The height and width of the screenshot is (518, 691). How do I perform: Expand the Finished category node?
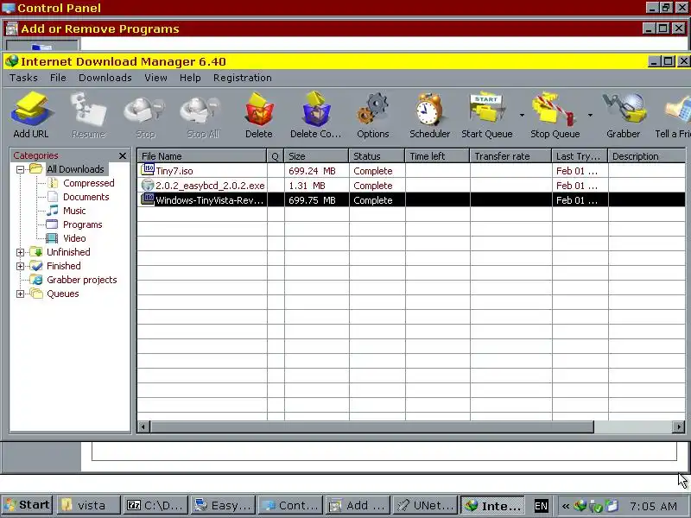[x=20, y=266]
